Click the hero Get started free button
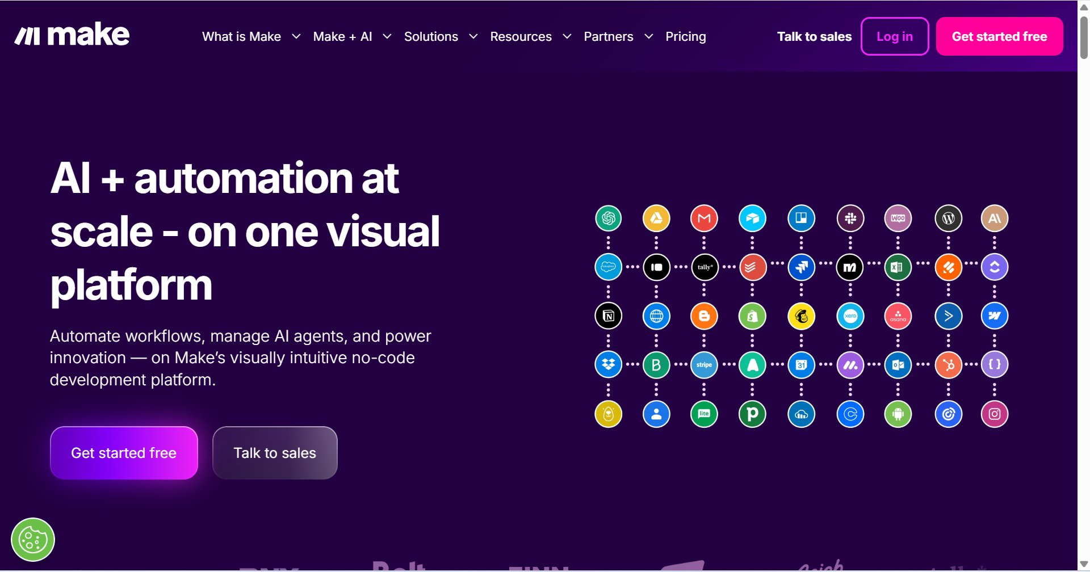Image resolution: width=1090 pixels, height=572 pixels. [x=124, y=453]
